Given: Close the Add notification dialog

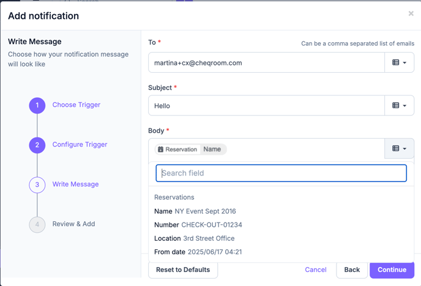Looking at the screenshot, I should coord(411,13).
